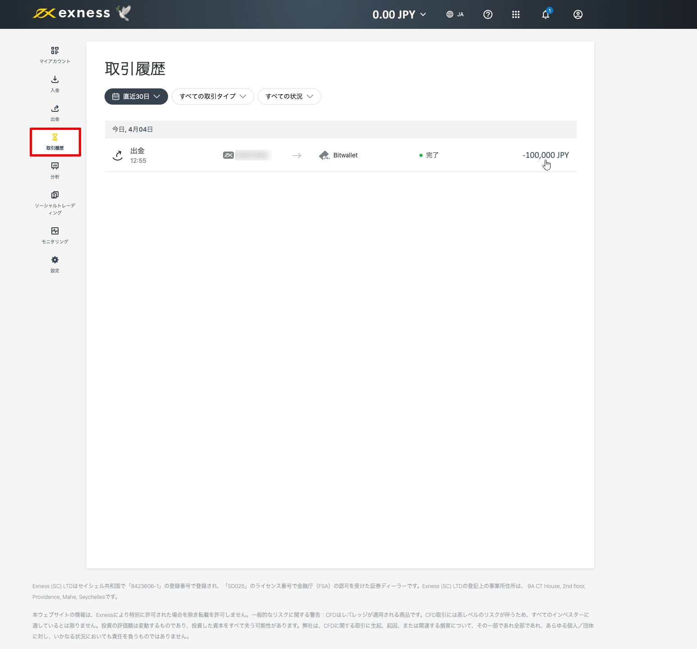Open the apps grid icon
The width and height of the screenshot is (697, 649).
tap(516, 14)
